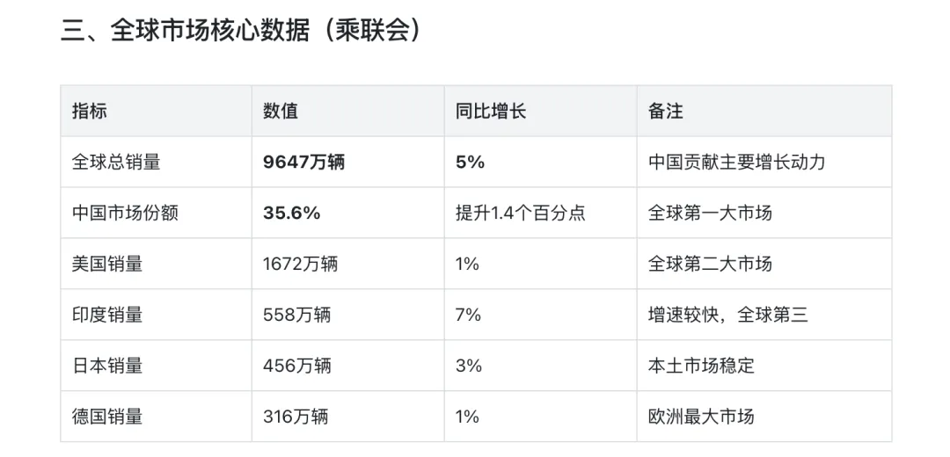Screen dimensions: 950x457
Task: Select the 全球总销量 row label
Action: (116, 162)
